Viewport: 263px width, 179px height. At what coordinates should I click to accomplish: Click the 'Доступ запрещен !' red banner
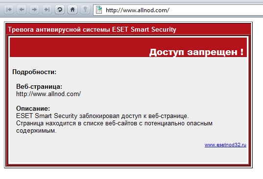point(128,47)
